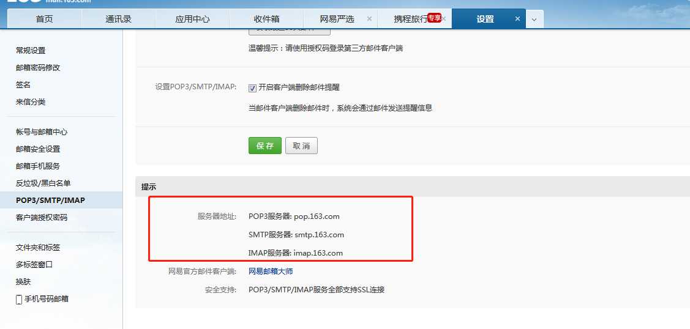Click the green 保存 button

[x=265, y=146]
